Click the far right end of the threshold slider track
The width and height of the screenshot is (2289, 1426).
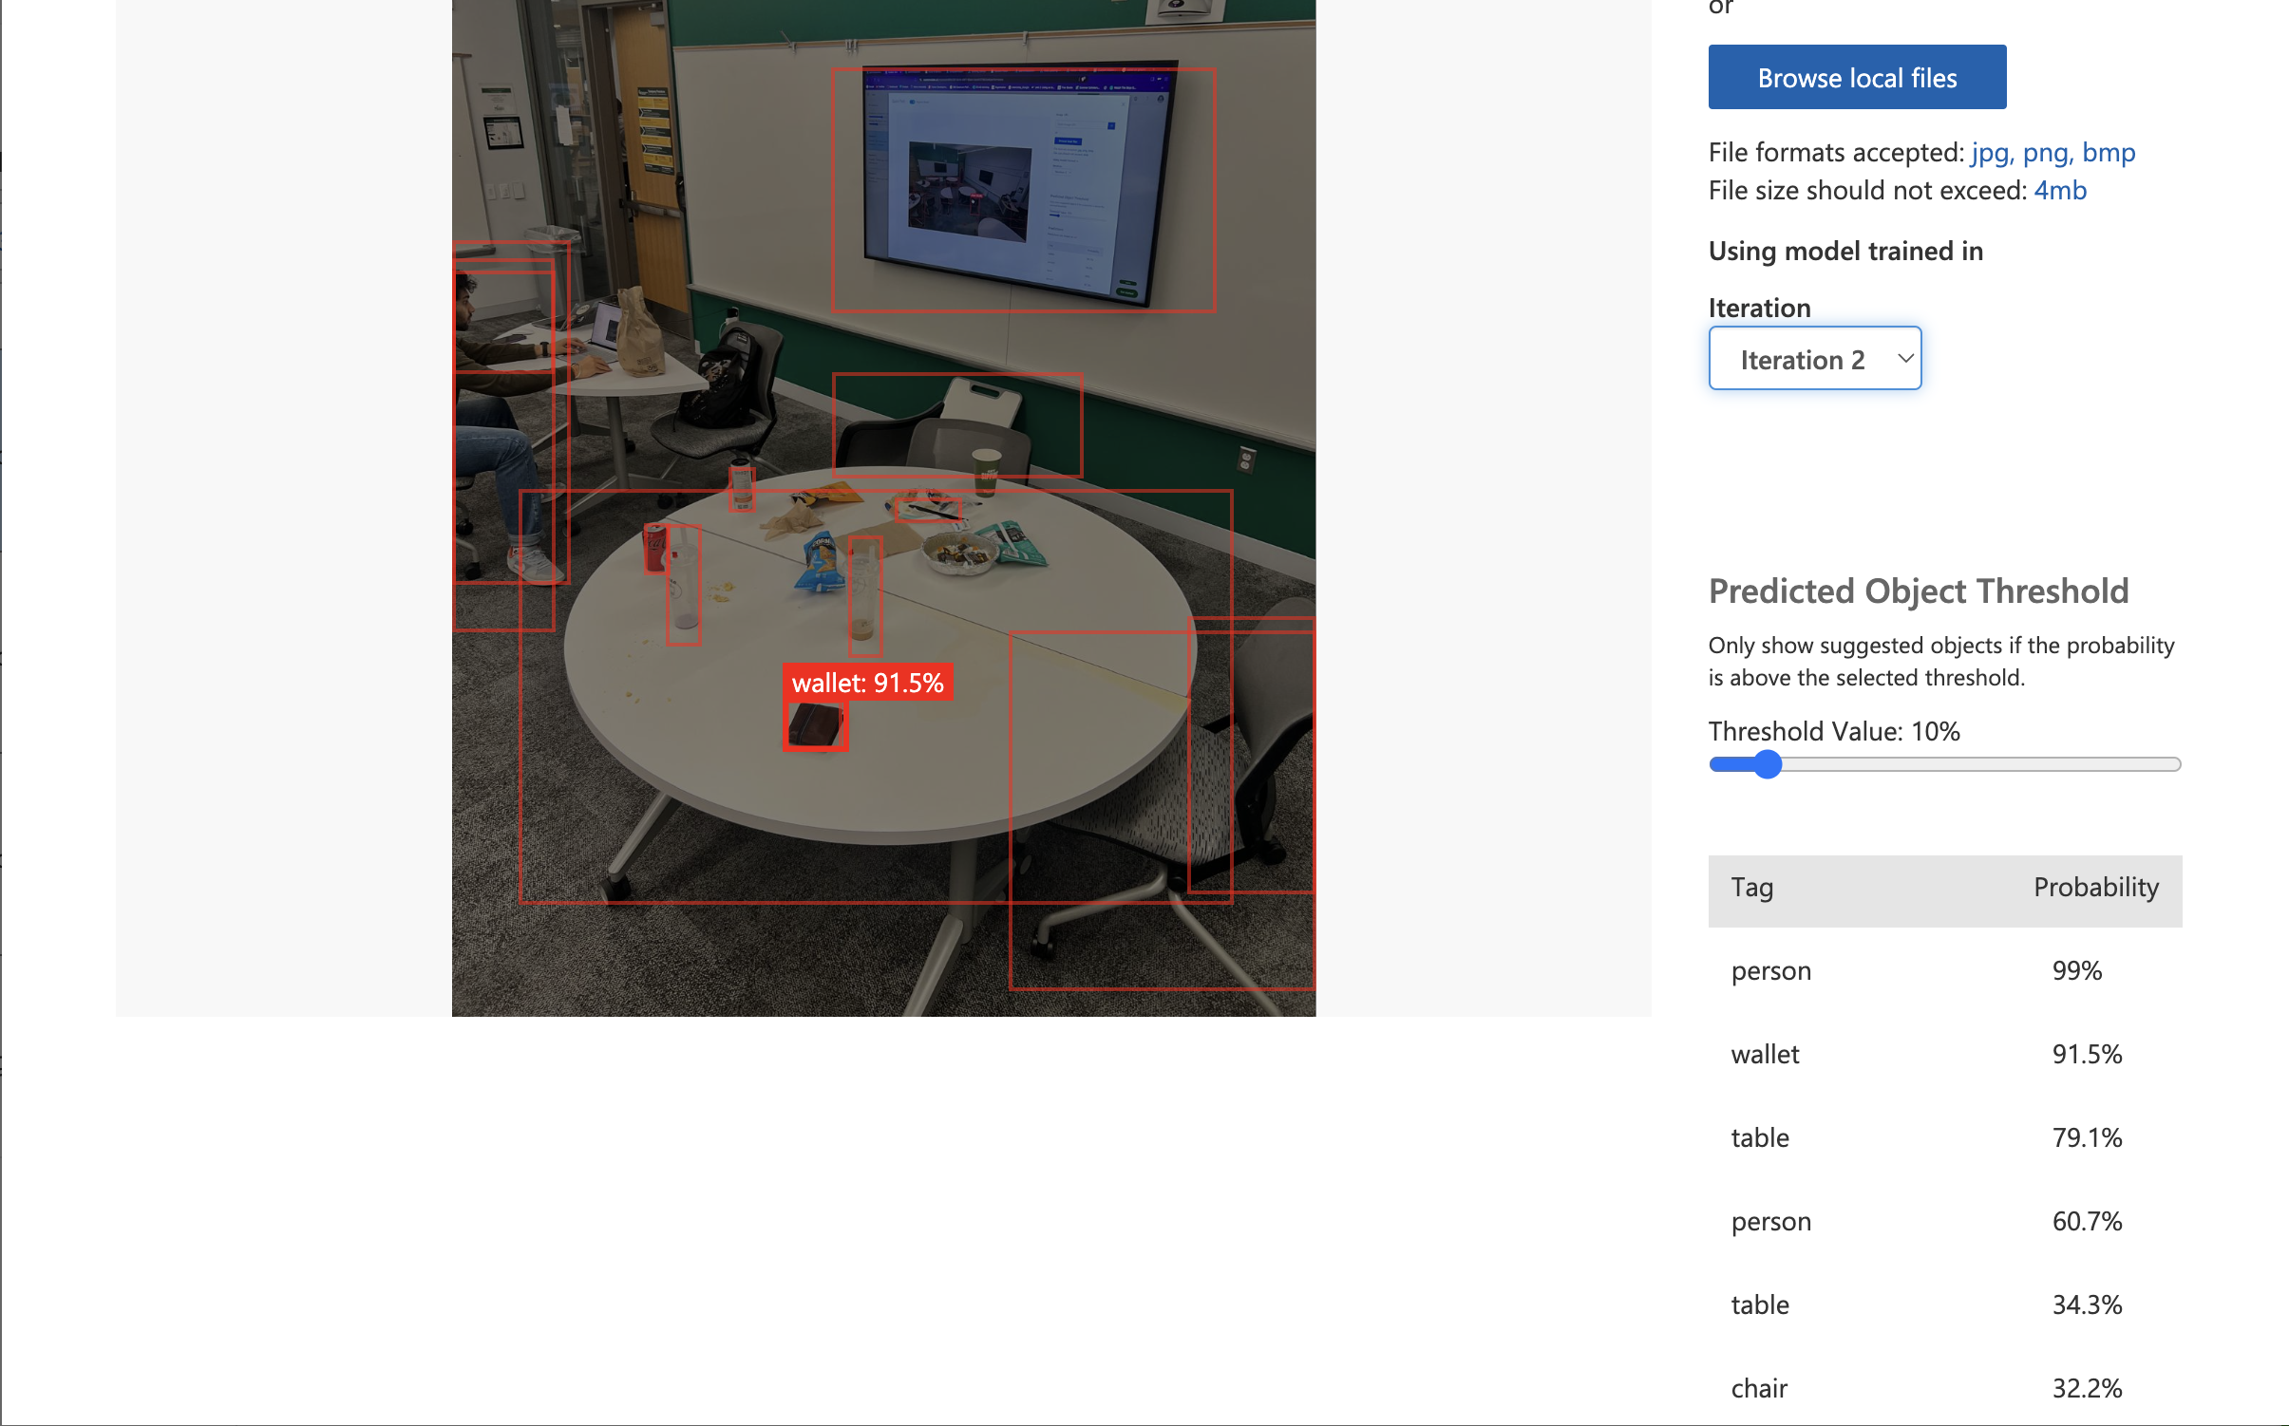tap(2174, 764)
